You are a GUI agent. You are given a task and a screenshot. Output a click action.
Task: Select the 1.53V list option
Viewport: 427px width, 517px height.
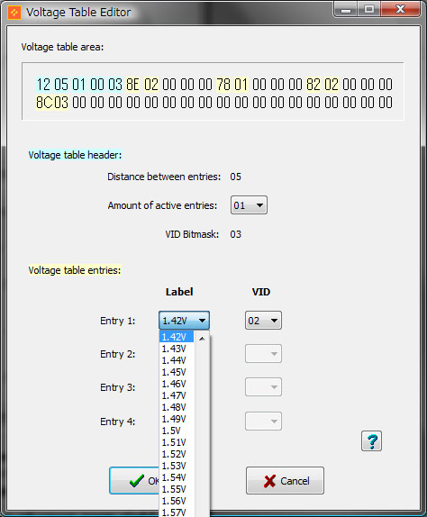[x=177, y=466]
